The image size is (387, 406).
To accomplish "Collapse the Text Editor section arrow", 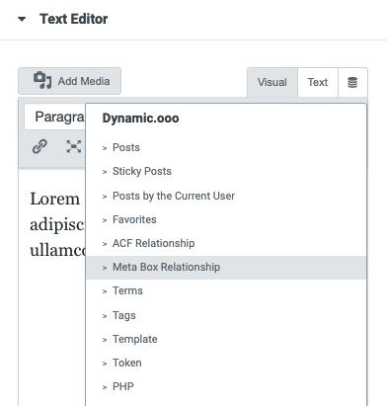I will (22, 19).
